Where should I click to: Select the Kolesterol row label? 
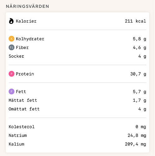(x=21, y=127)
